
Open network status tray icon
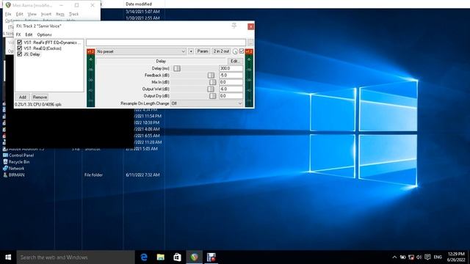tap(411, 257)
